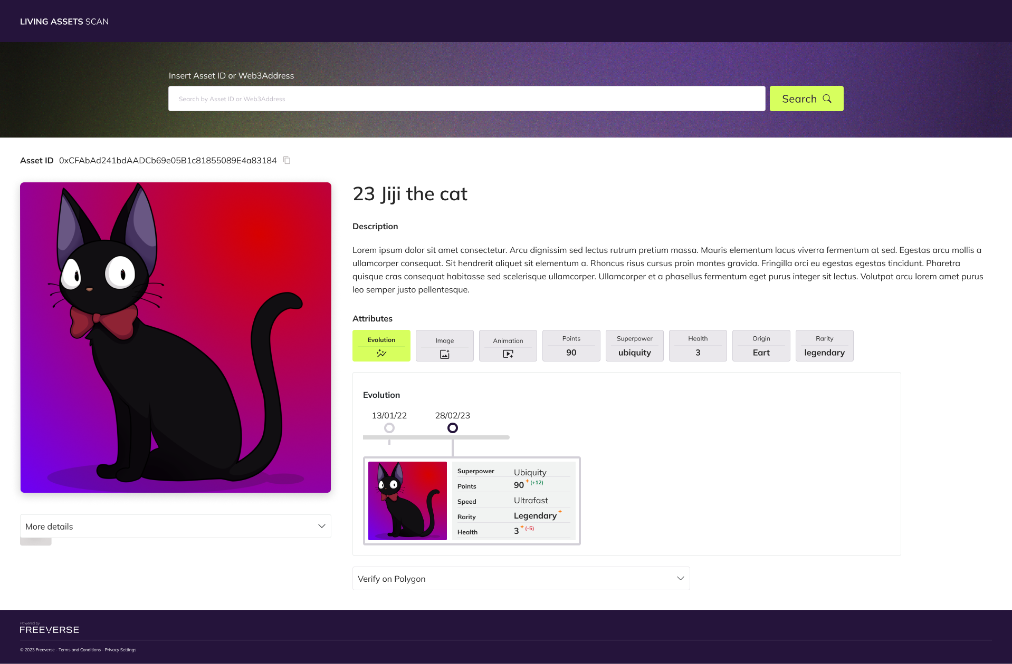This screenshot has height=664, width=1012.
Task: Click the Verify on Polygon chevron arrow
Action: pos(681,579)
